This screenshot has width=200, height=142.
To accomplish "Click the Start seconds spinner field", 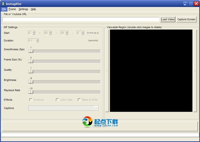I will [x=64, y=33].
